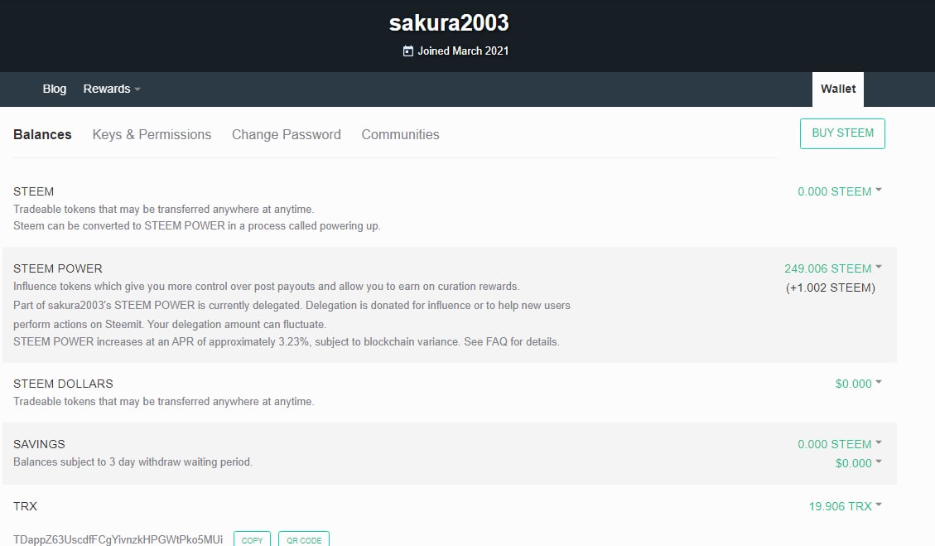Image resolution: width=935 pixels, height=546 pixels.
Task: Copy the TRX address with COPY button
Action: tap(252, 539)
